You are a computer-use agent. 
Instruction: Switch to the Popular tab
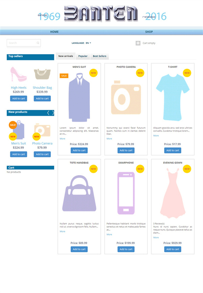[x=83, y=56]
